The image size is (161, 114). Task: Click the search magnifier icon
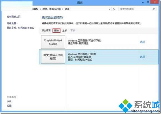(154, 9)
